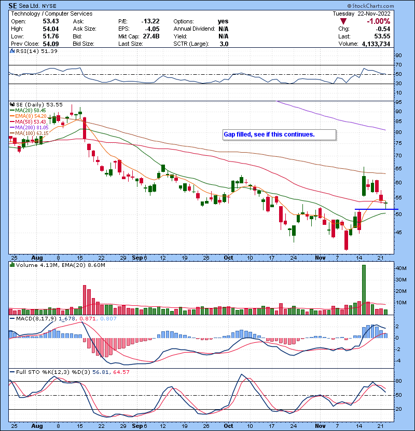
Task: Click the Mkt Cap value 27.4B
Action: pyautogui.click(x=151, y=36)
